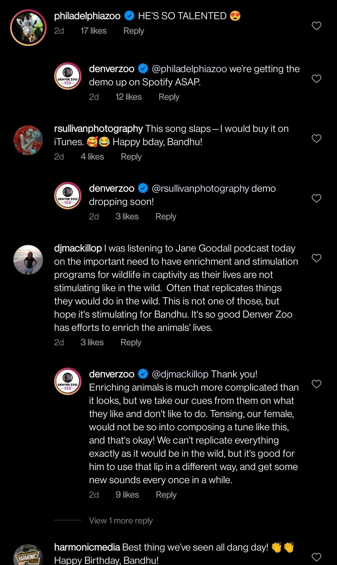View the 17 likes on philadelphiazoo's comment

pos(93,31)
